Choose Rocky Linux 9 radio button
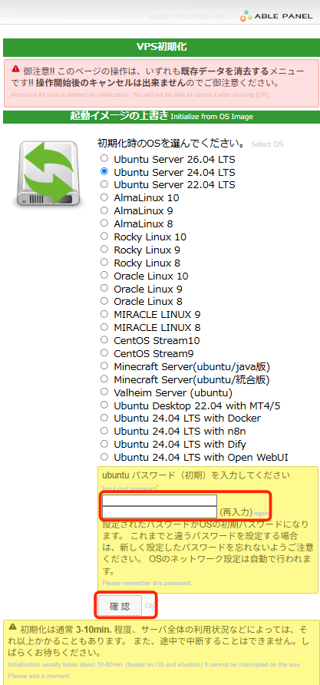320x685 pixels. [104, 249]
